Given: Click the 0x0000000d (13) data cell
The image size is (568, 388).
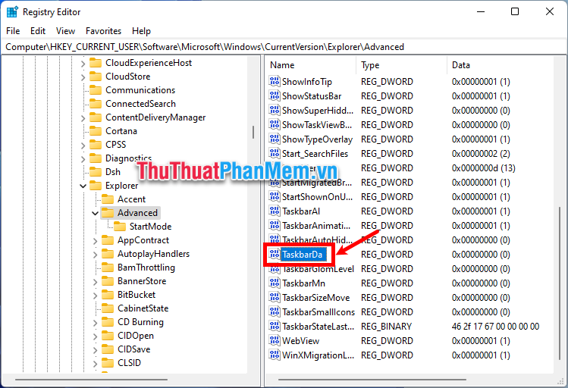Looking at the screenshot, I should 483,168.
